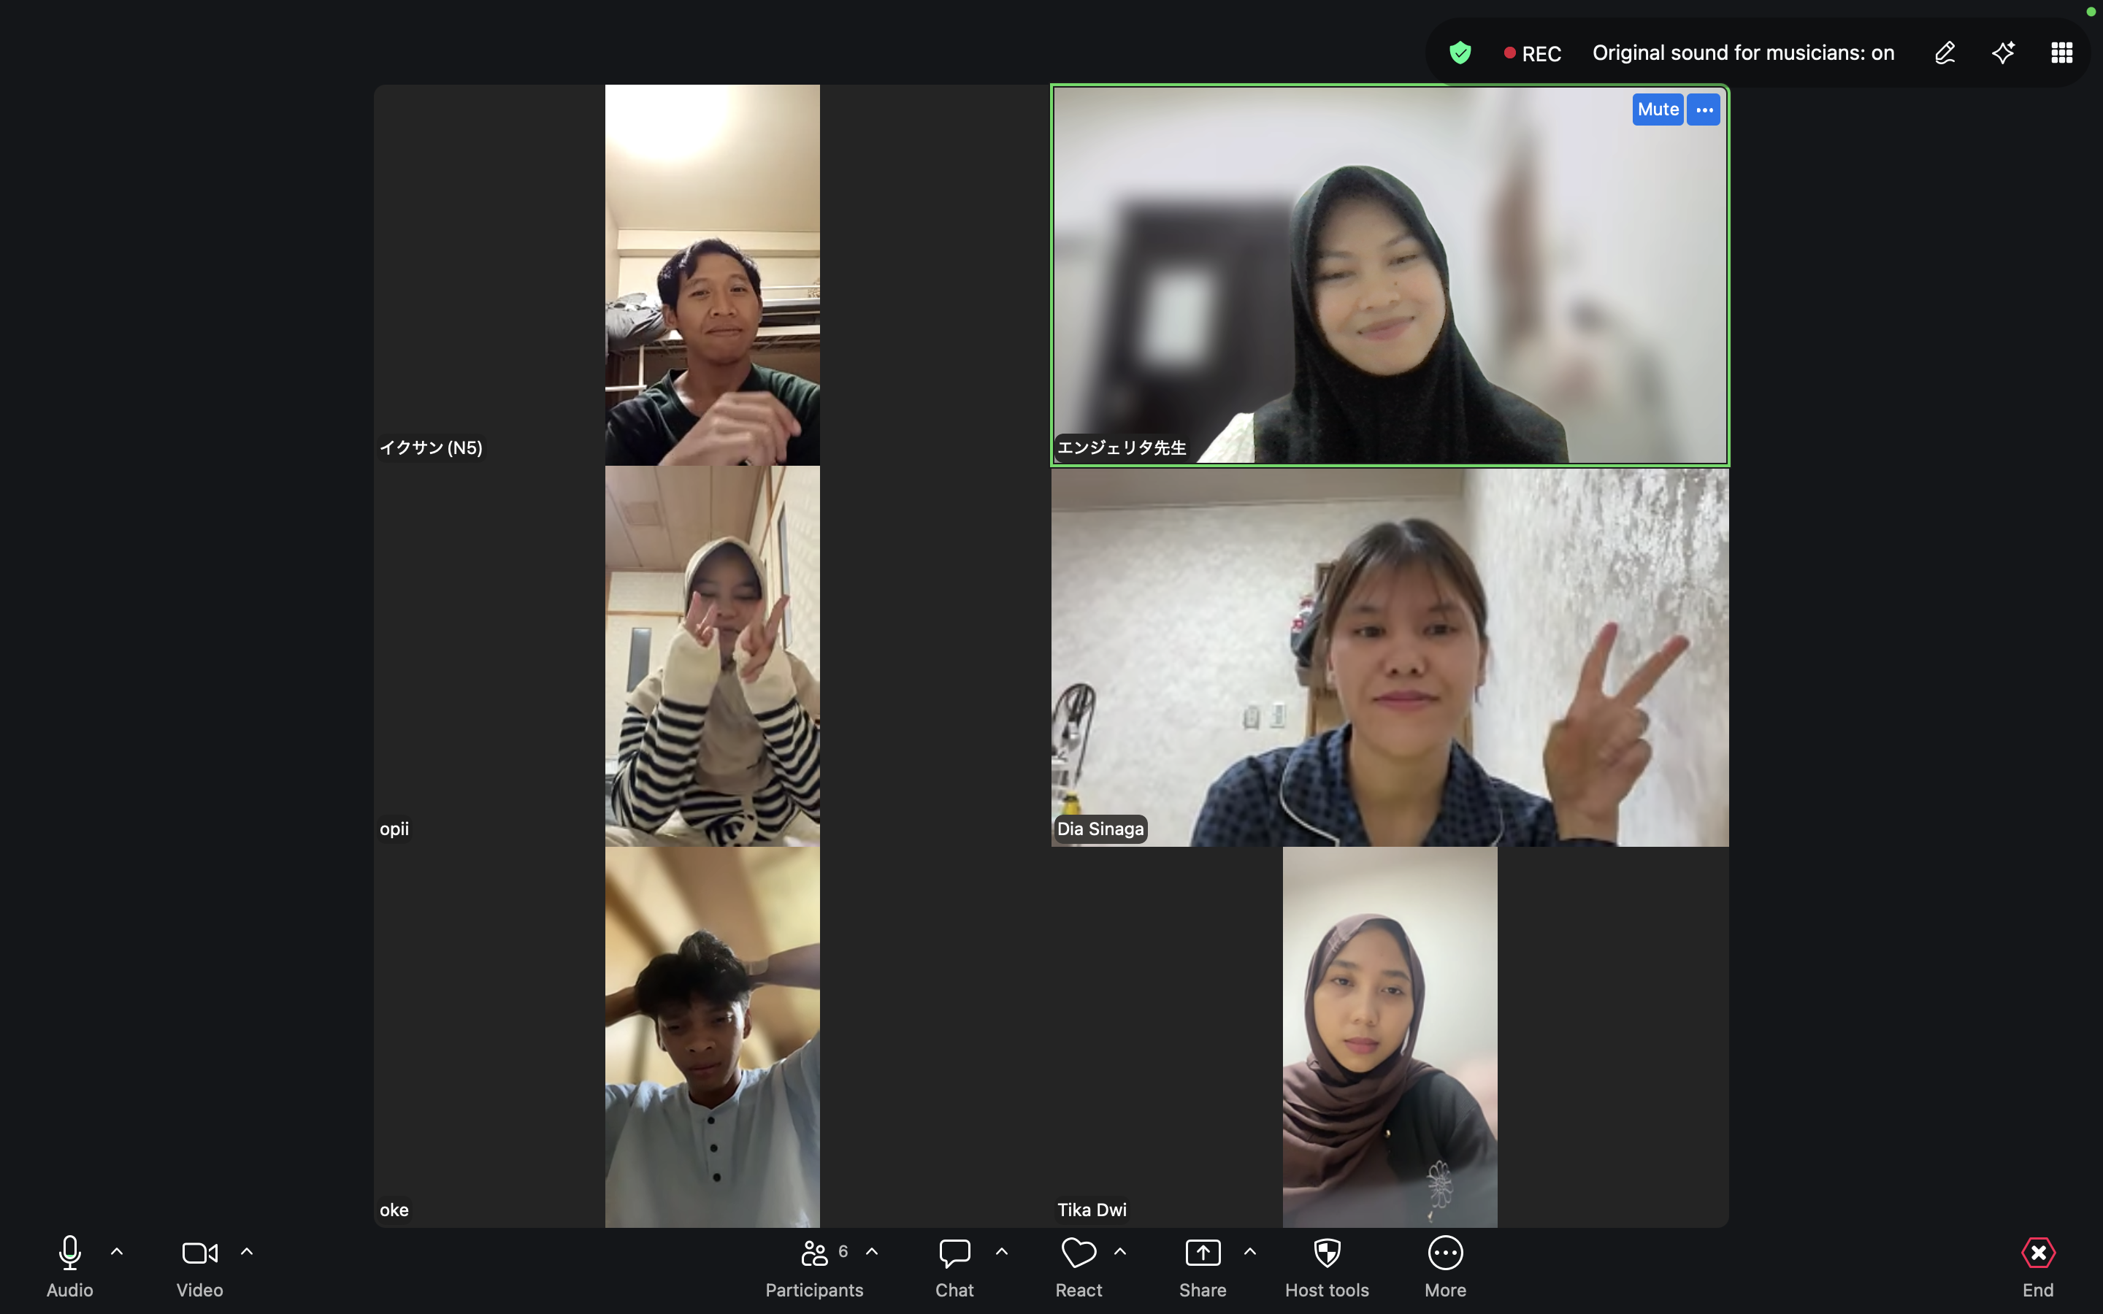The image size is (2103, 1314).
Task: Mute エンジェリタ先生 with the Mute button
Action: coord(1657,109)
